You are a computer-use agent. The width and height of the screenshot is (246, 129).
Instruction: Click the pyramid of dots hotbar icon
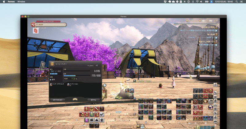(x=205, y=96)
